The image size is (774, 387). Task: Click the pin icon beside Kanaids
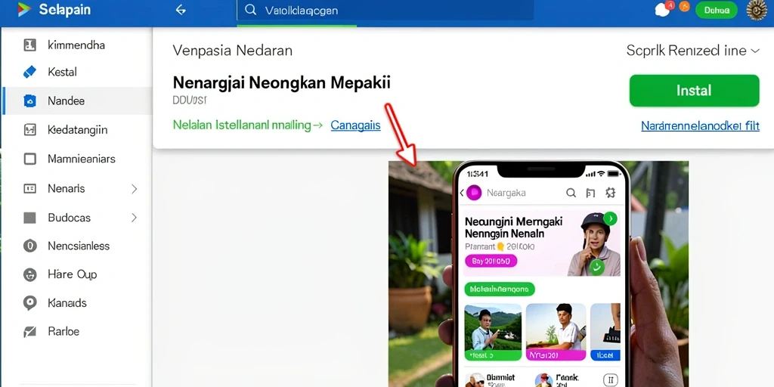[29, 303]
